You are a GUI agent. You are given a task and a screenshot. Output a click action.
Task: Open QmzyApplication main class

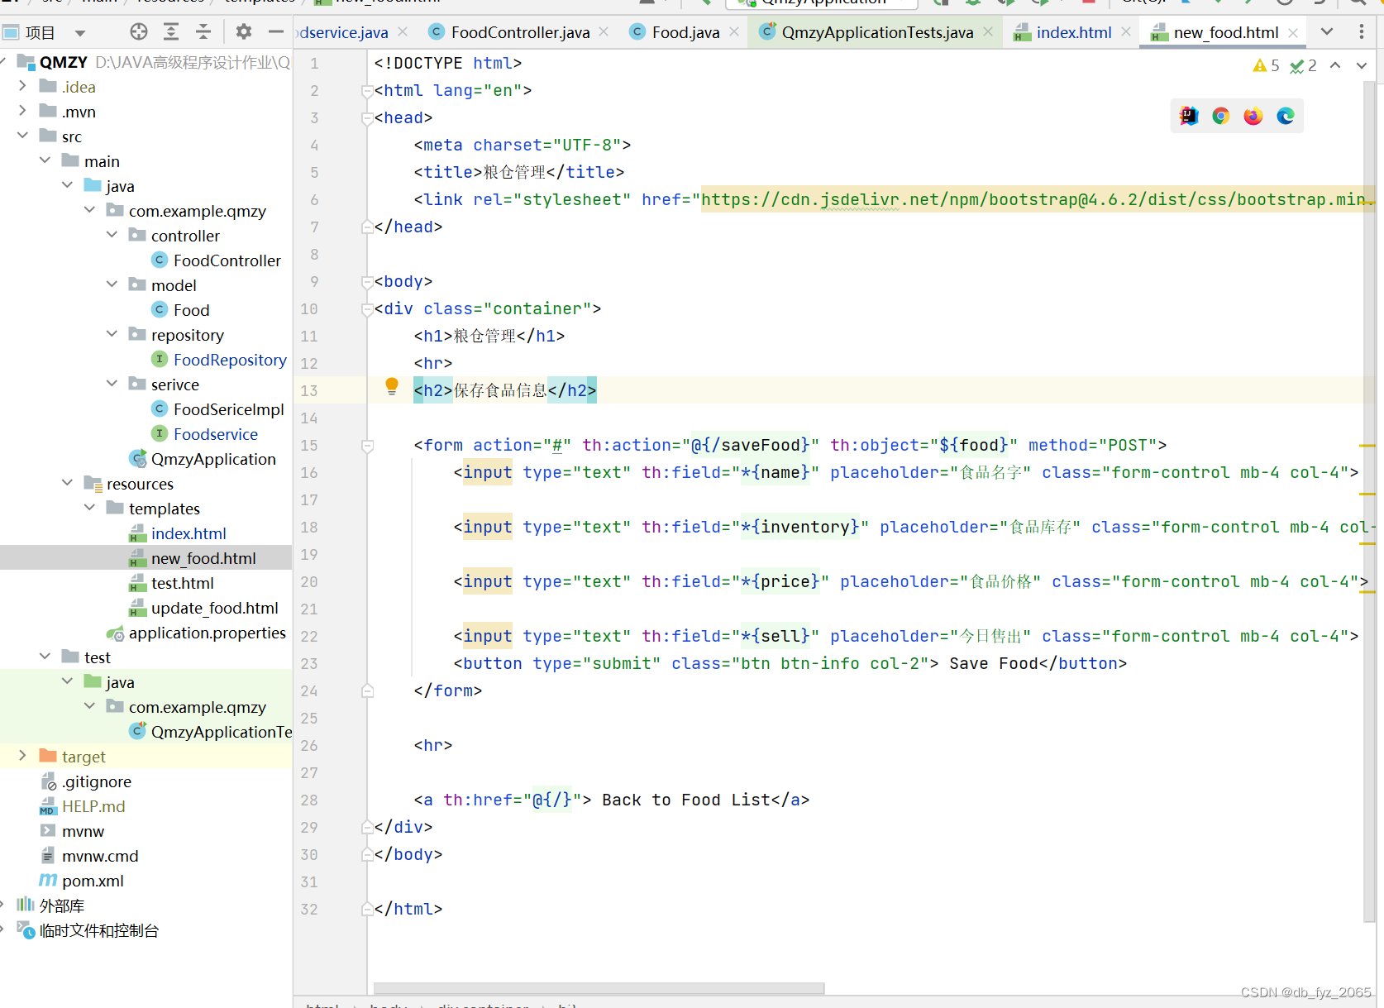[203, 459]
